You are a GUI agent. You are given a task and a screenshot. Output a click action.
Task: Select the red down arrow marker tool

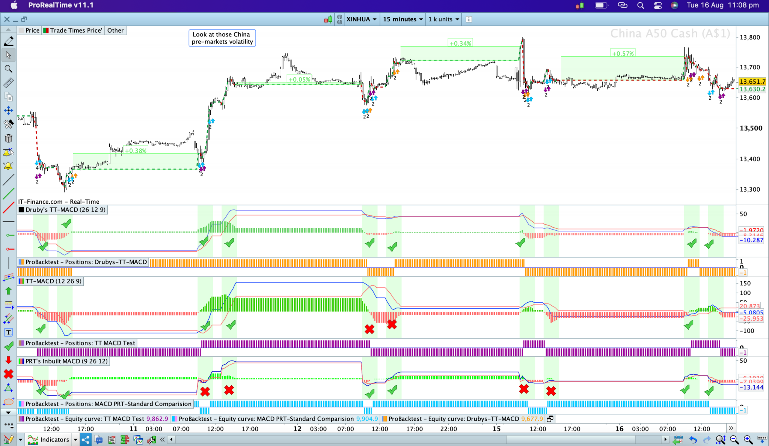8,360
